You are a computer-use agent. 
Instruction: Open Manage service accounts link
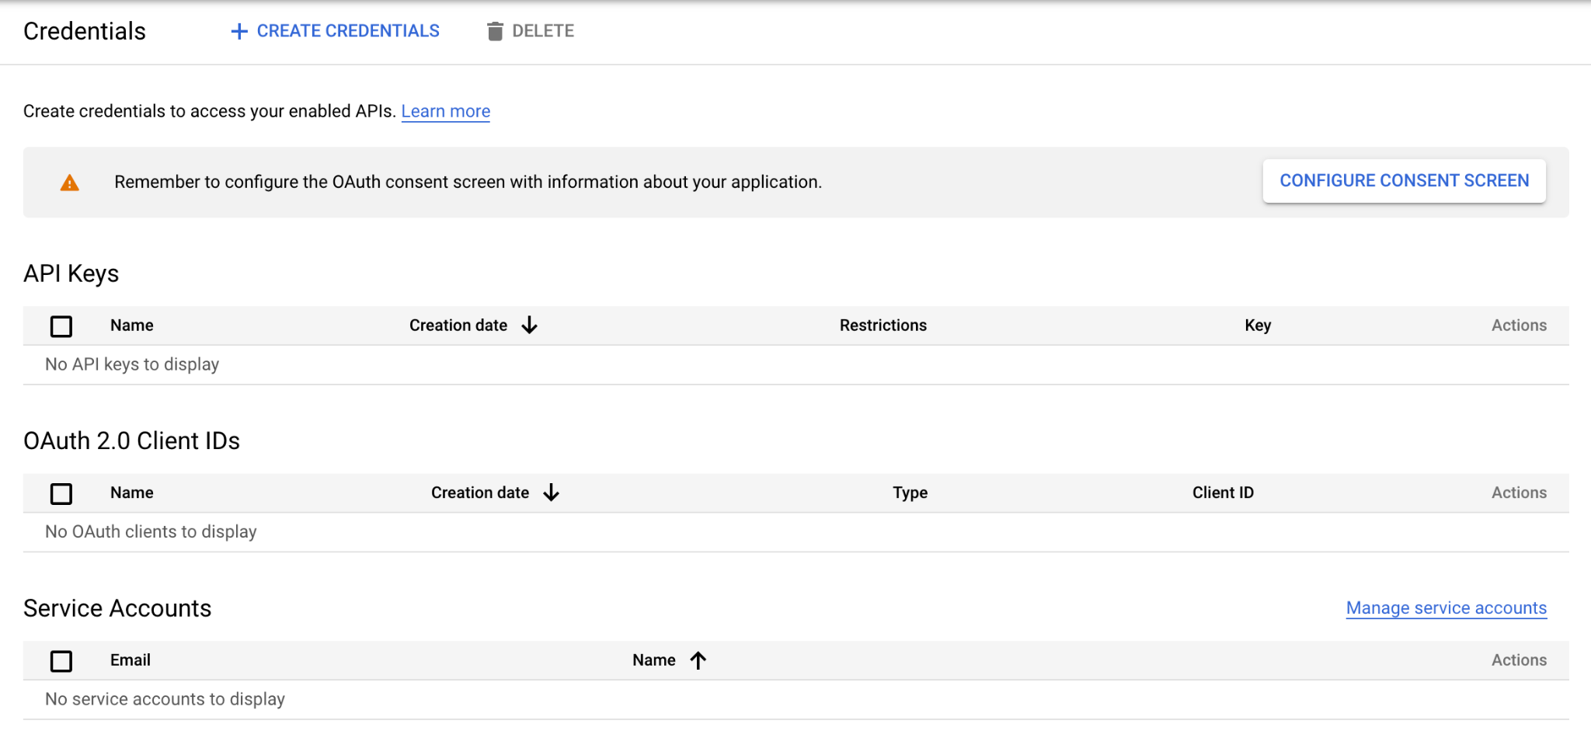pyautogui.click(x=1446, y=608)
